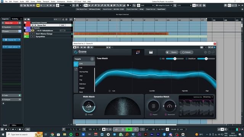This screenshot has width=244, height=137.
Task: Click the Impact dial in Dynamics Match
Action: click(153, 106)
